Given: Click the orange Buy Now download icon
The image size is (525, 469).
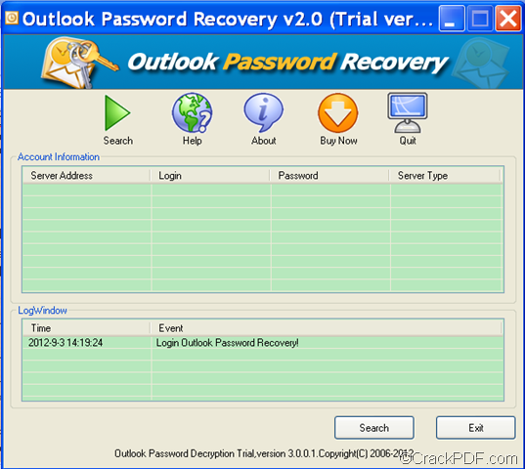Looking at the screenshot, I should (338, 113).
